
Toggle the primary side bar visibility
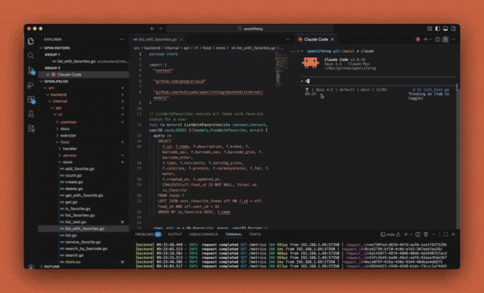[437, 29]
